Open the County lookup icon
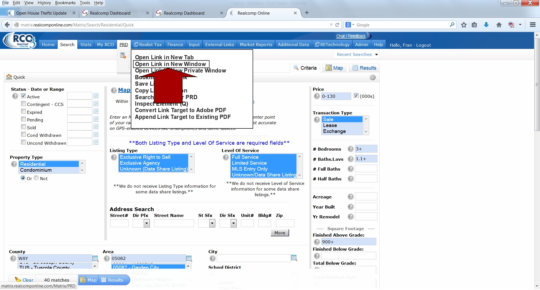This screenshot has width=540, height=290. (95, 258)
